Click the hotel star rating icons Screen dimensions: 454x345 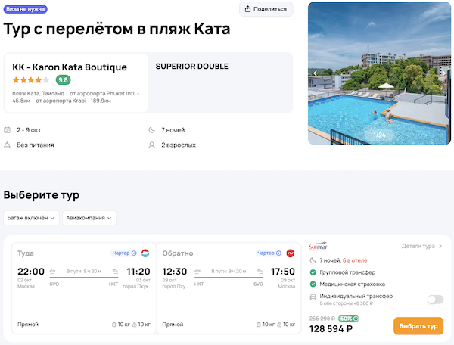31,80
